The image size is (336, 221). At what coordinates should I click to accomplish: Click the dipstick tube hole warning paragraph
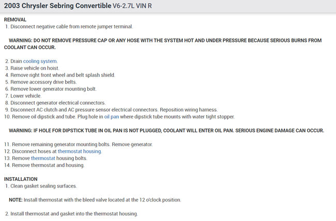pyautogui.click(x=166, y=131)
